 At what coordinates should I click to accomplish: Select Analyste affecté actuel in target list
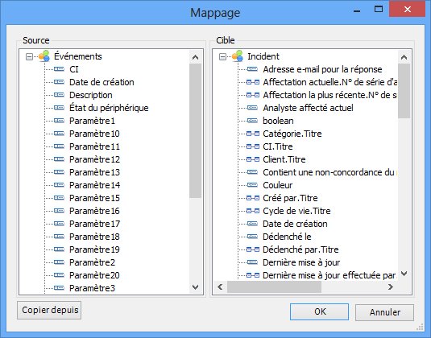click(308, 108)
